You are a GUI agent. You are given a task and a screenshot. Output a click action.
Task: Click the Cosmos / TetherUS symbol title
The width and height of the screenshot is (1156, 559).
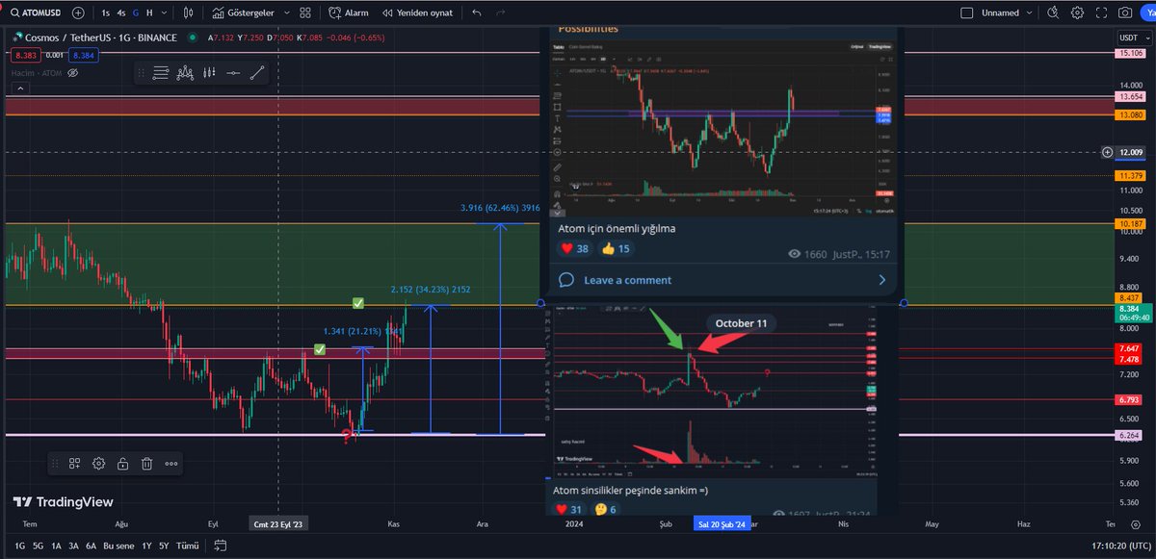tap(100, 38)
